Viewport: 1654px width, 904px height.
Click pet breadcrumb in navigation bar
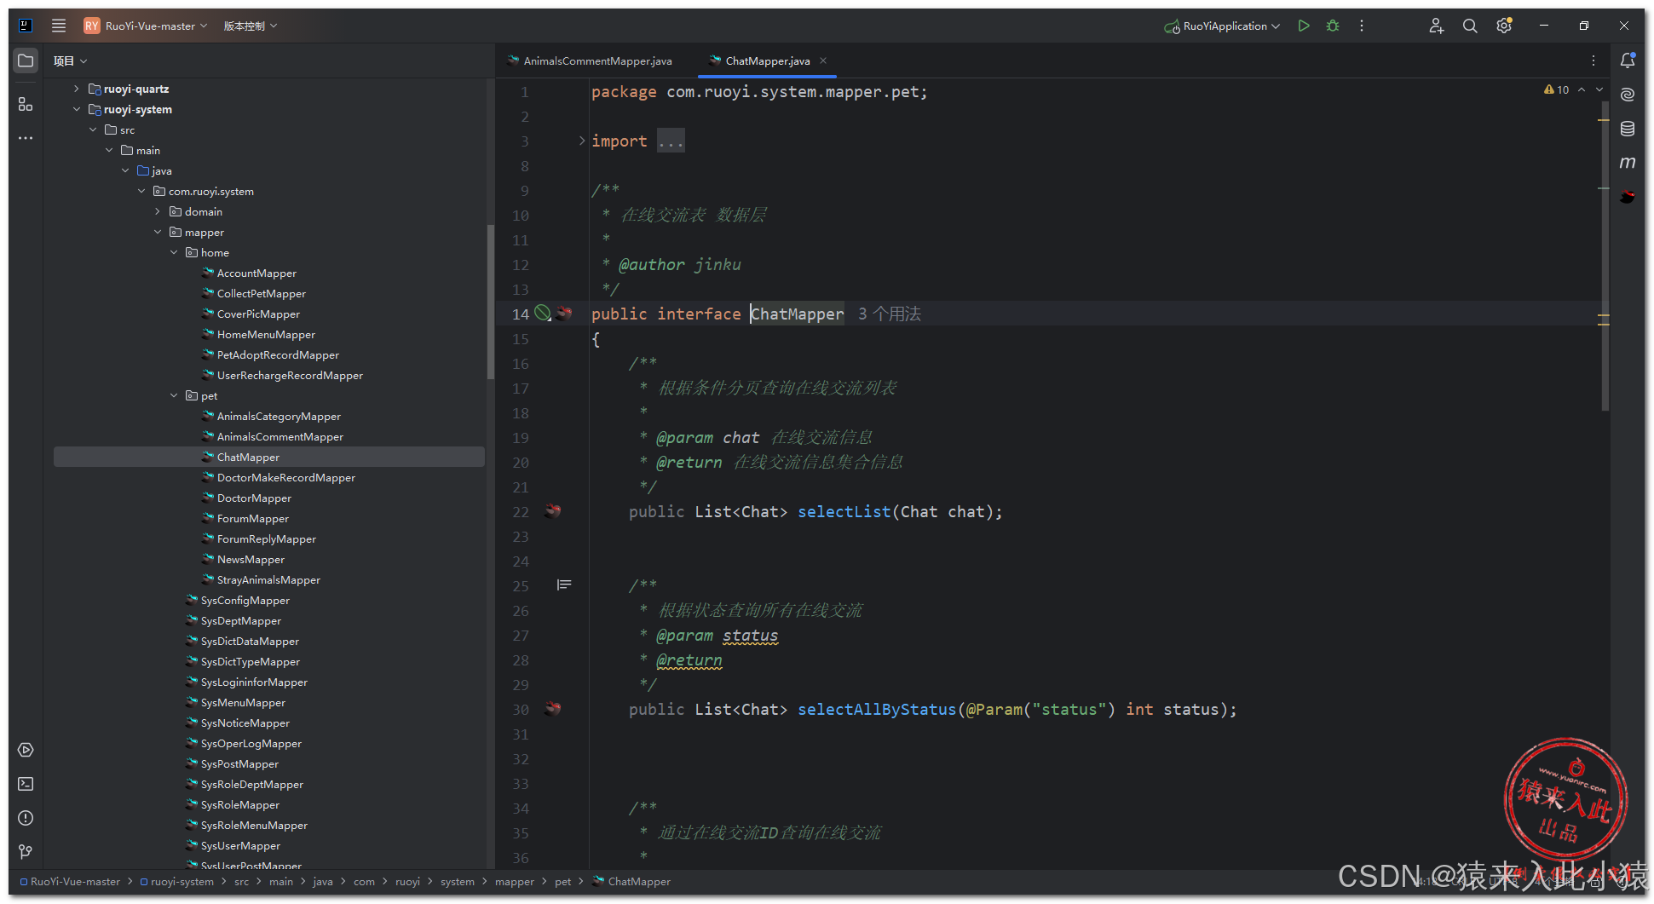pyautogui.click(x=562, y=881)
